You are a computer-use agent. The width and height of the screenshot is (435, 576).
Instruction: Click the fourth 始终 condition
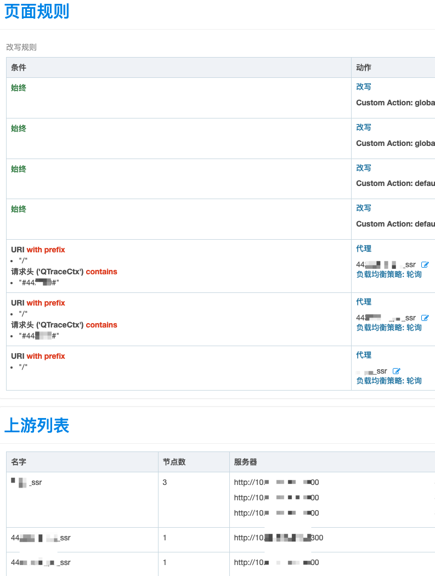point(19,209)
